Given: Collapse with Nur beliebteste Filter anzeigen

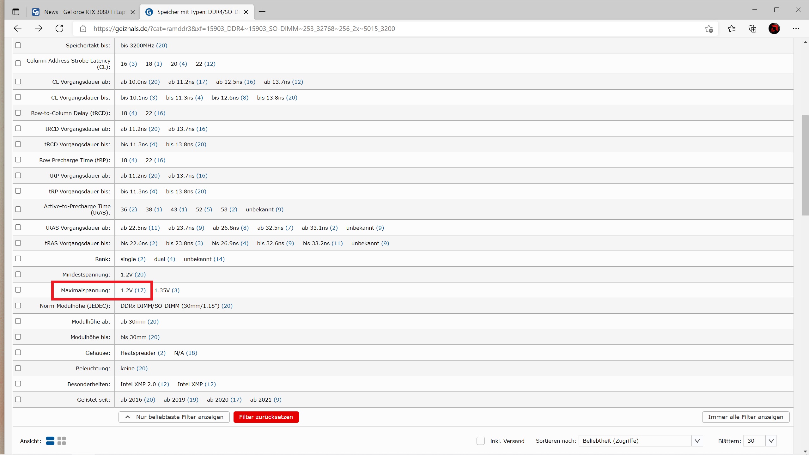Looking at the screenshot, I should click(x=174, y=417).
